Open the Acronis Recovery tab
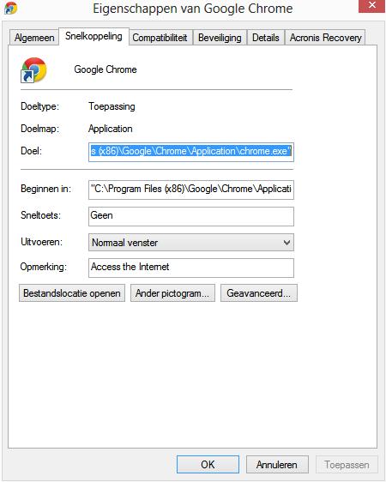The image size is (386, 482). click(x=325, y=38)
